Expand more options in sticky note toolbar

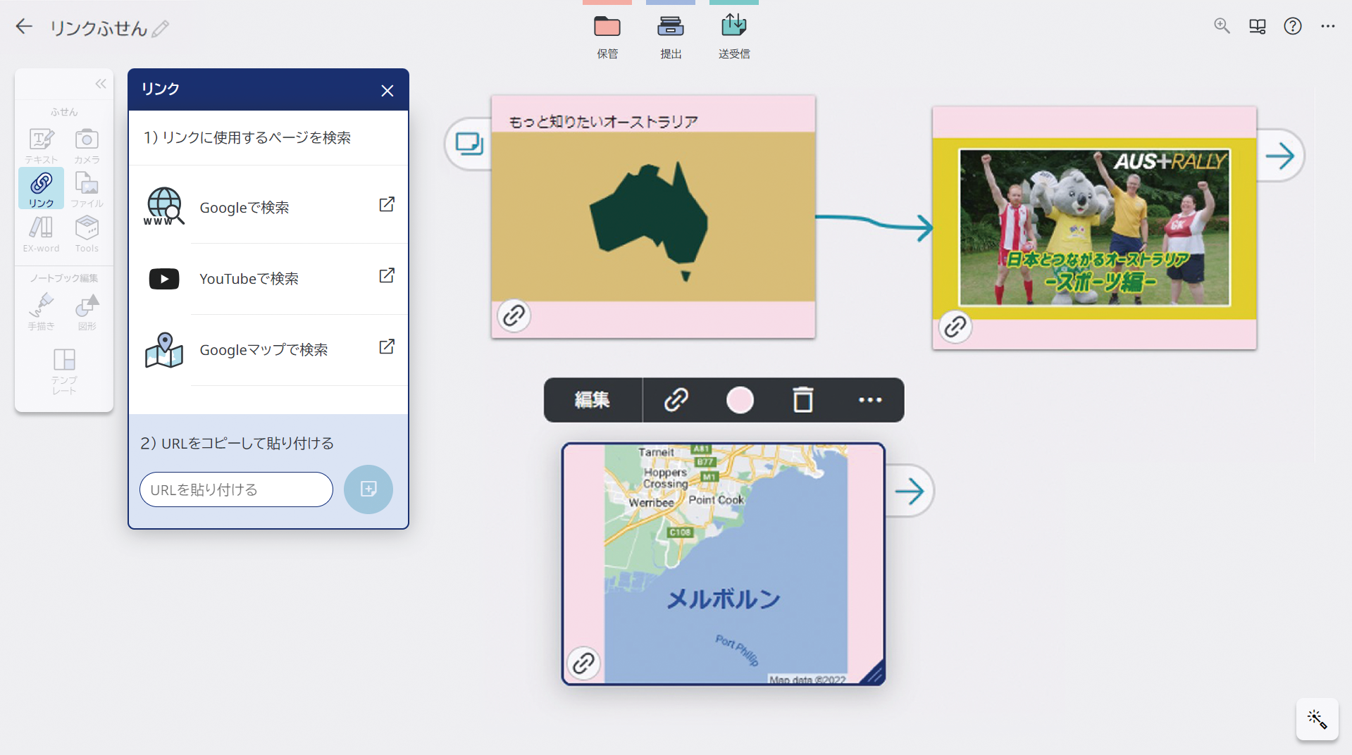(870, 400)
